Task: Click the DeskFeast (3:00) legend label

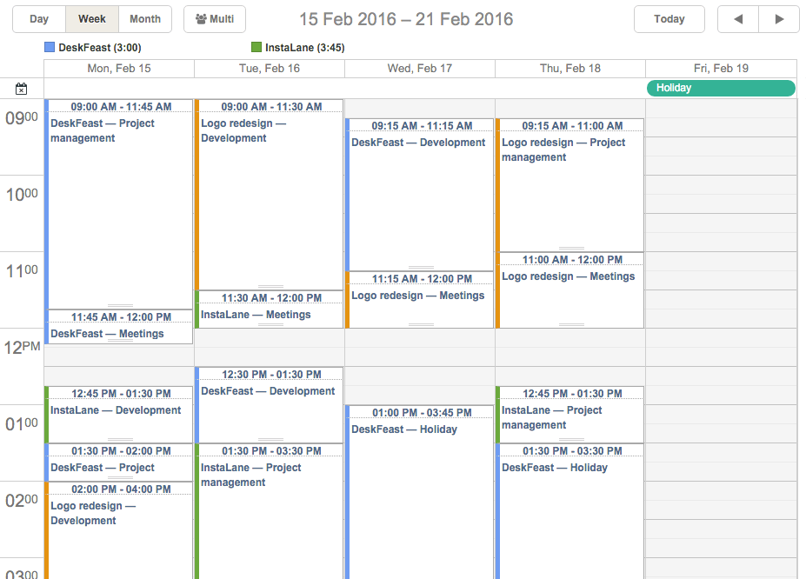Action: click(100, 48)
